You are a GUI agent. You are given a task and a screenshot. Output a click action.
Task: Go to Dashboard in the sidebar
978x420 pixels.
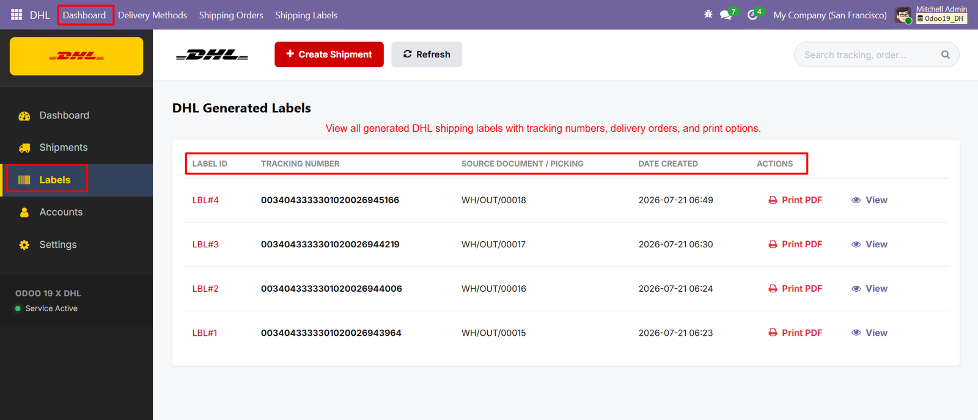point(76,115)
